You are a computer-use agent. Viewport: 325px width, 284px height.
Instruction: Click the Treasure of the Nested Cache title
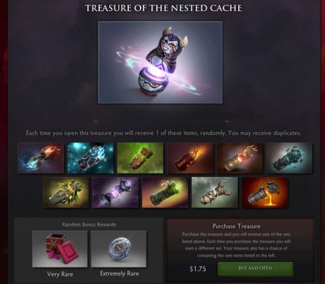164,8
